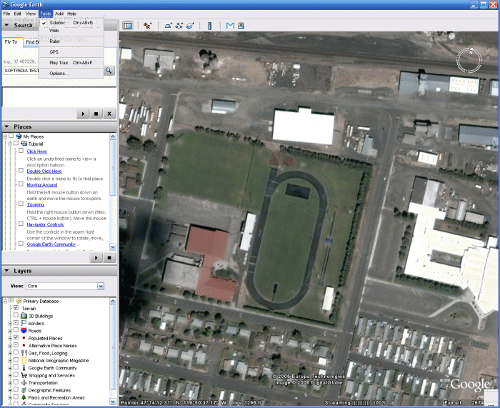
Task: Stop tour in Places panel
Action: coord(109,258)
